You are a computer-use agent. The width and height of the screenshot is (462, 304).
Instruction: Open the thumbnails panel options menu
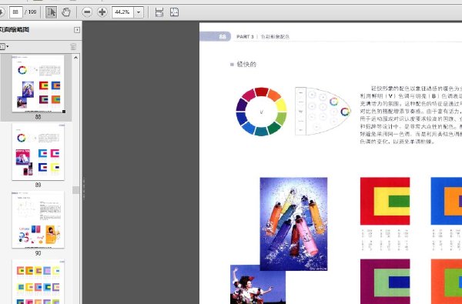click(x=4, y=46)
